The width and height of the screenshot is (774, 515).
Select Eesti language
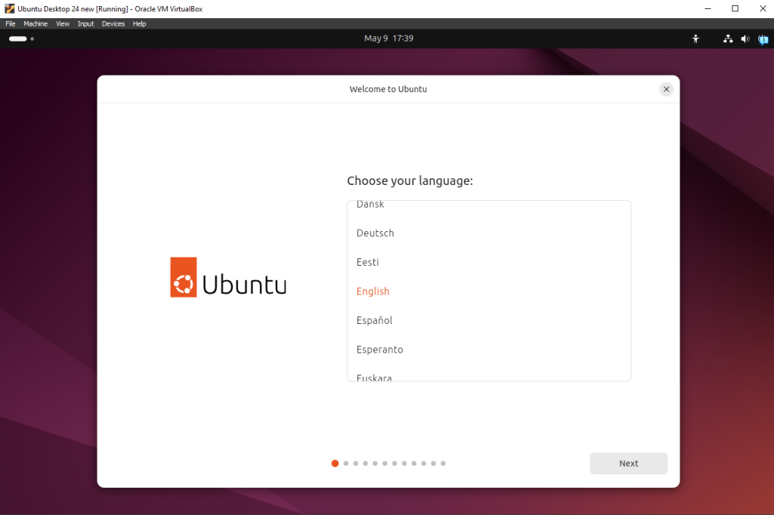pos(489,262)
